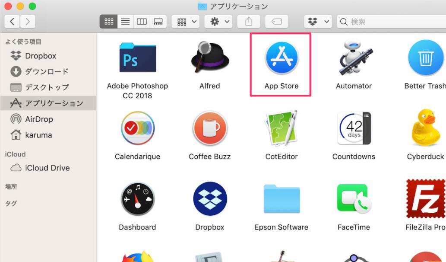Switch to gallery view
The height and width of the screenshot is (262, 446).
pos(158,21)
